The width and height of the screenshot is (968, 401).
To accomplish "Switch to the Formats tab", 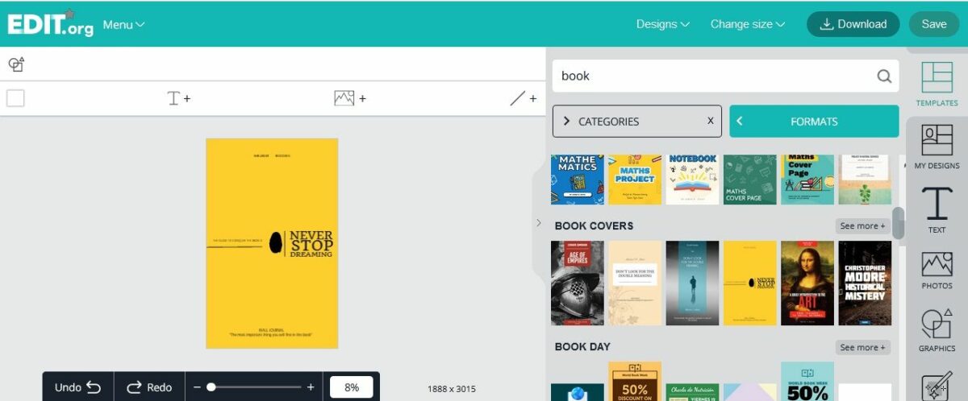I will point(813,122).
